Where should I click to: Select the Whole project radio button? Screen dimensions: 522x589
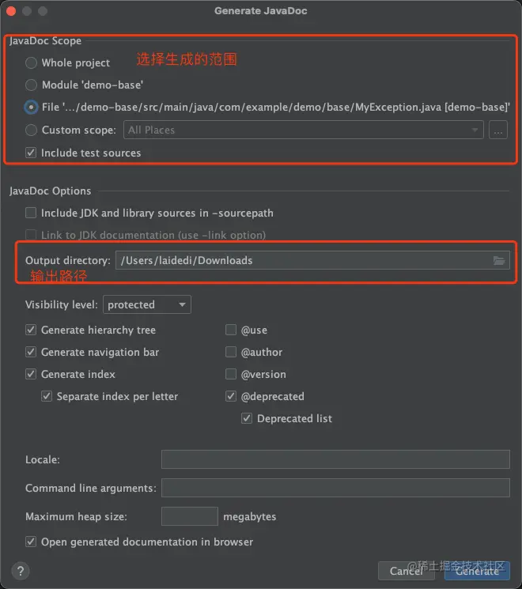click(x=32, y=62)
